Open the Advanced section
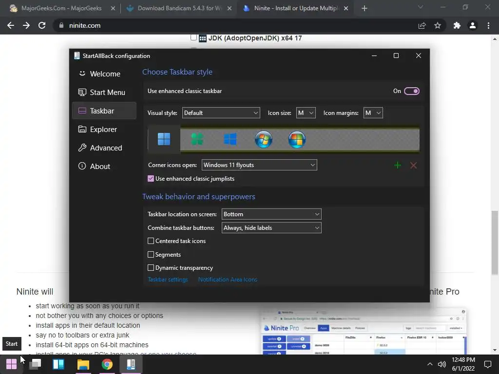 104,148
